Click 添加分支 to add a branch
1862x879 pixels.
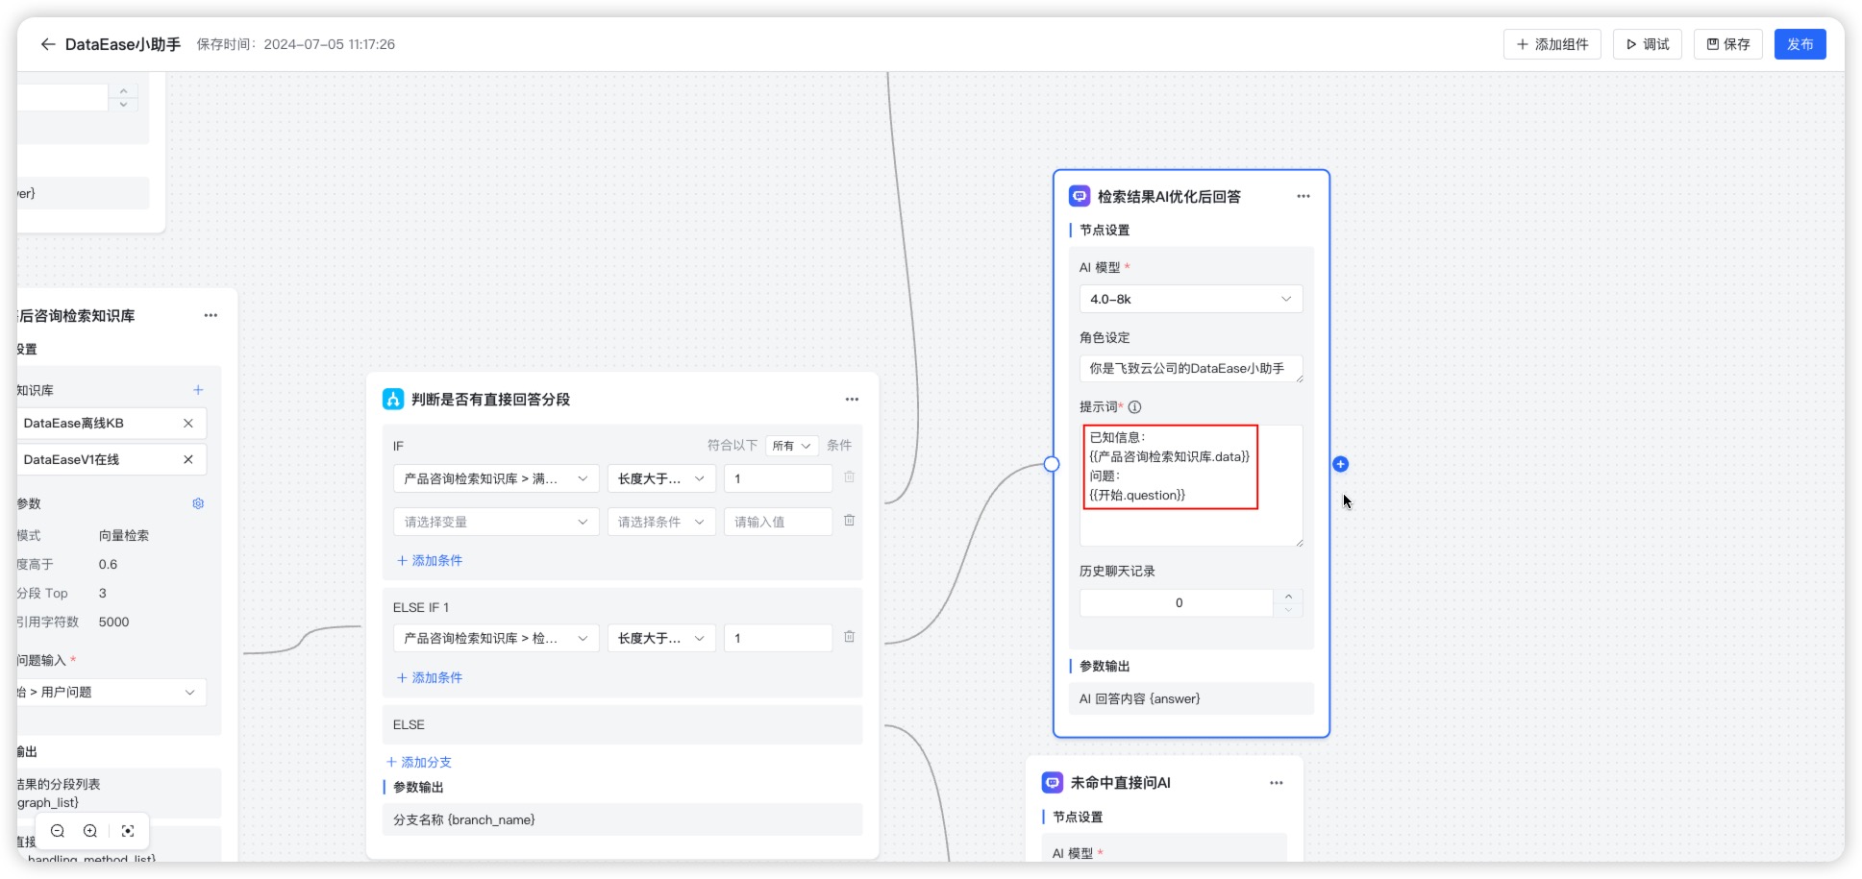419,762
